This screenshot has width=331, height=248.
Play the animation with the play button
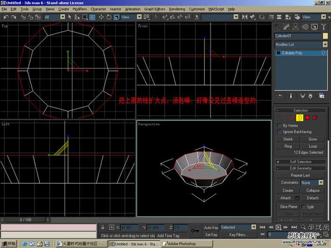click(279, 227)
